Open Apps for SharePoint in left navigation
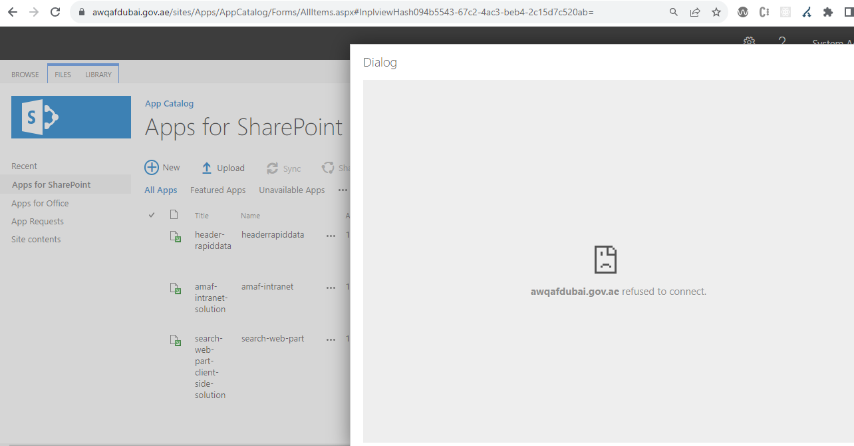Image resolution: width=854 pixels, height=446 pixels. point(51,184)
